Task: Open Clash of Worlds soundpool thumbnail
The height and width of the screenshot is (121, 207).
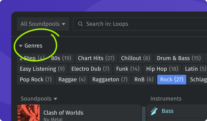Action: point(28,113)
